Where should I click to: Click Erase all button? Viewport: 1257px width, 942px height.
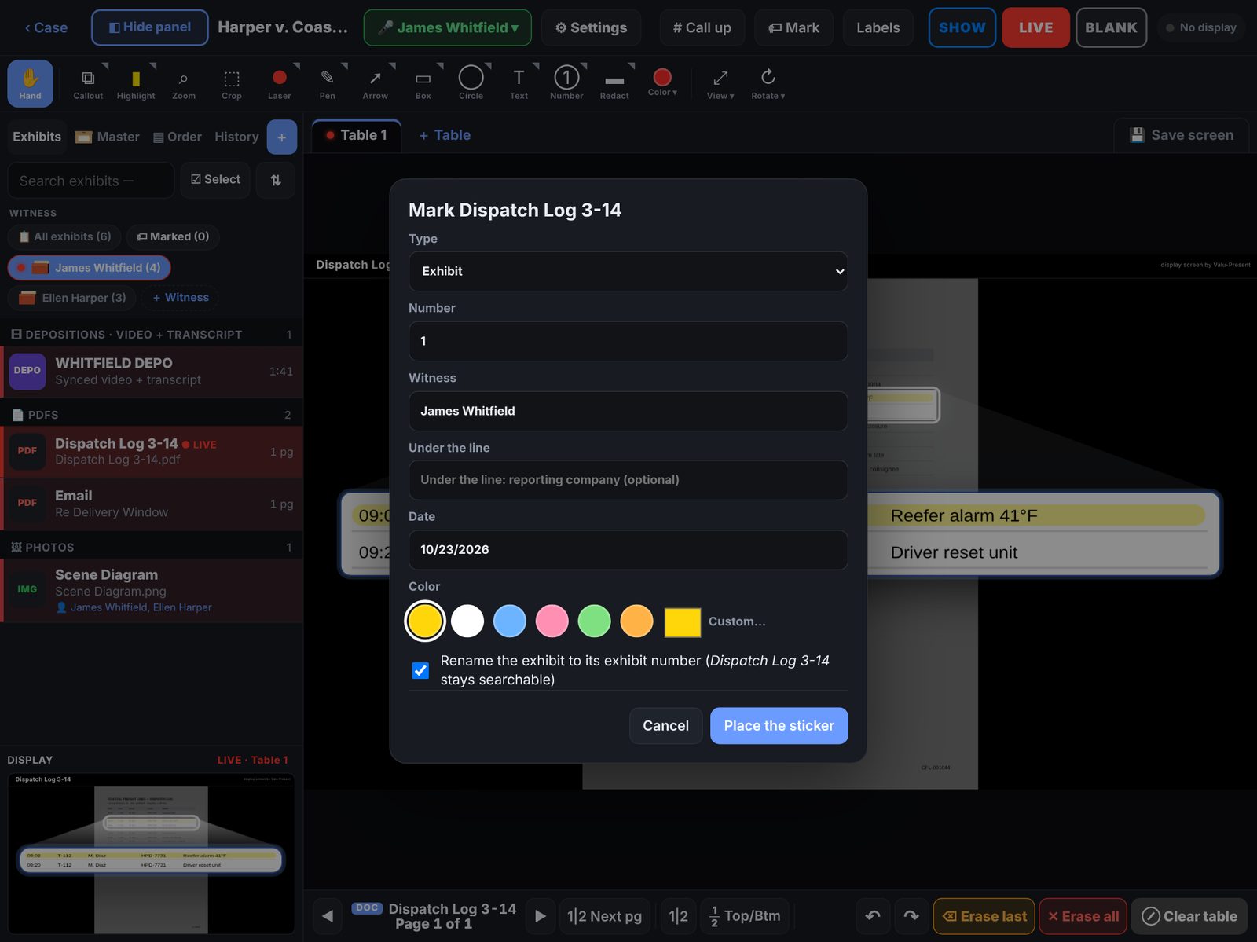(1083, 916)
